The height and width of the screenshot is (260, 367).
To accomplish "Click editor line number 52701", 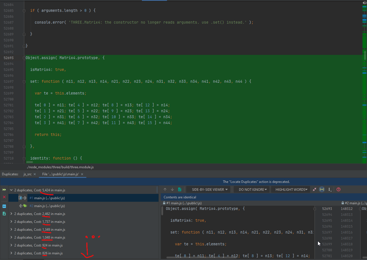I will pyautogui.click(x=8, y=105).
